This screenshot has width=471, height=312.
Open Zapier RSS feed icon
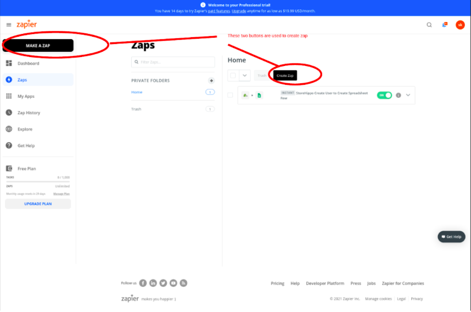pos(184,283)
